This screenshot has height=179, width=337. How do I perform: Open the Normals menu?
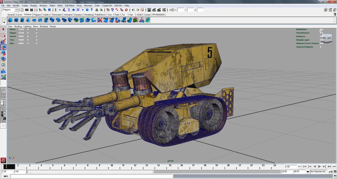88,6
